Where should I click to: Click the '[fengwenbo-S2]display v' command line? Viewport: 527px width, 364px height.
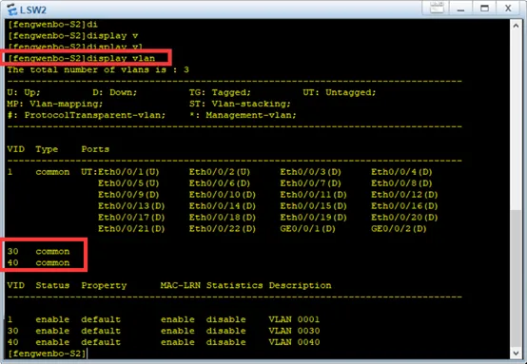72,36
